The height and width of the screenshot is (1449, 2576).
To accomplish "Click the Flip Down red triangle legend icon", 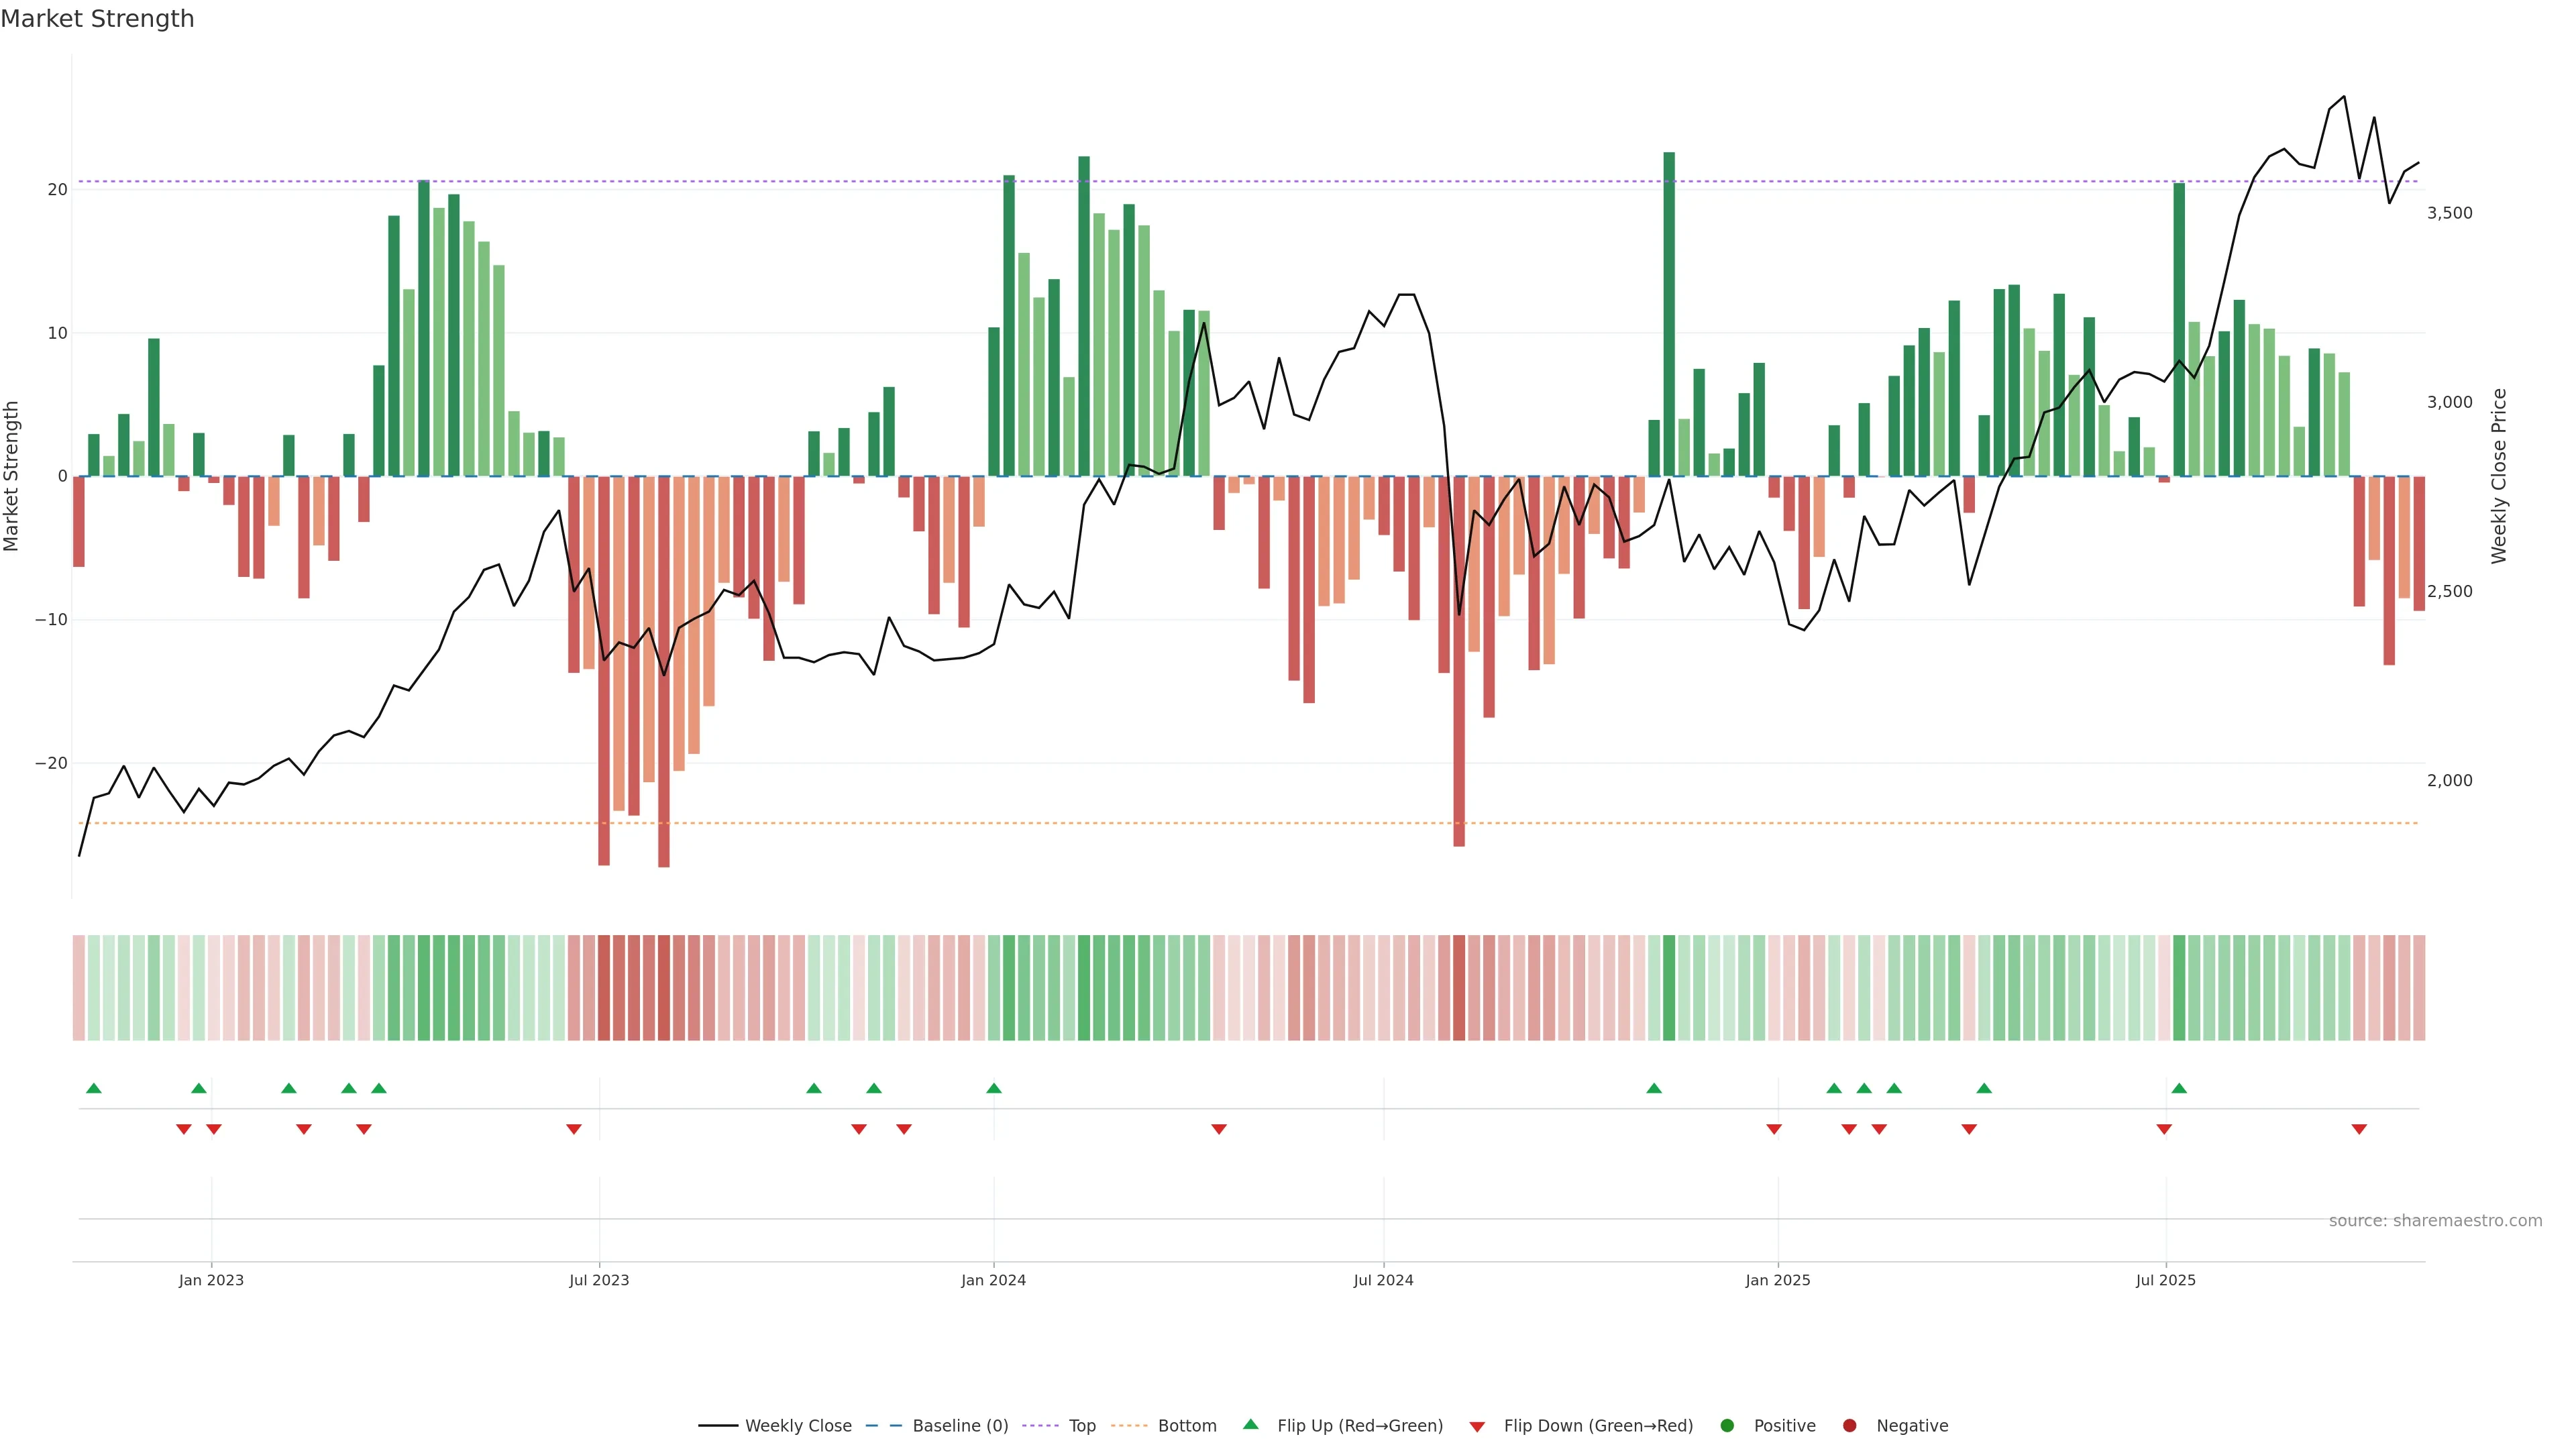I will pyautogui.click(x=1477, y=1427).
